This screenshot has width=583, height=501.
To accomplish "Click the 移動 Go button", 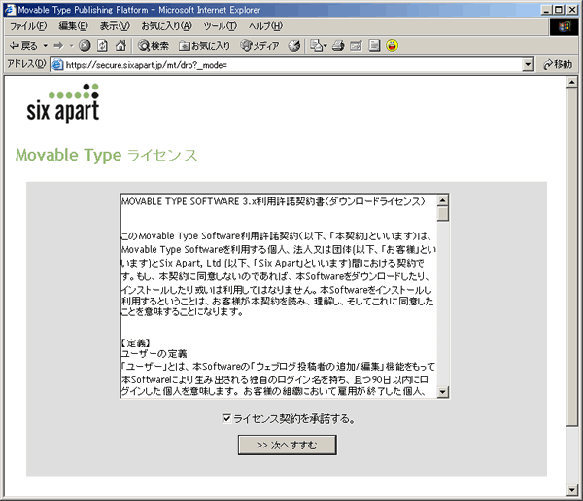I will [x=558, y=65].
